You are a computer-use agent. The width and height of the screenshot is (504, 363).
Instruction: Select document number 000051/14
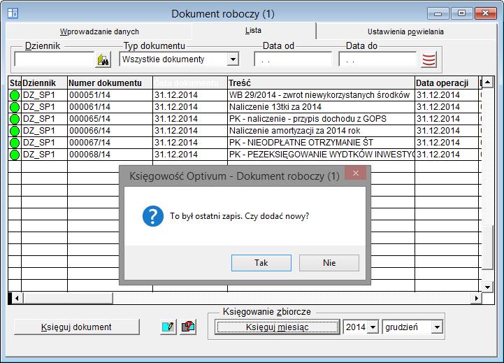[110, 95]
